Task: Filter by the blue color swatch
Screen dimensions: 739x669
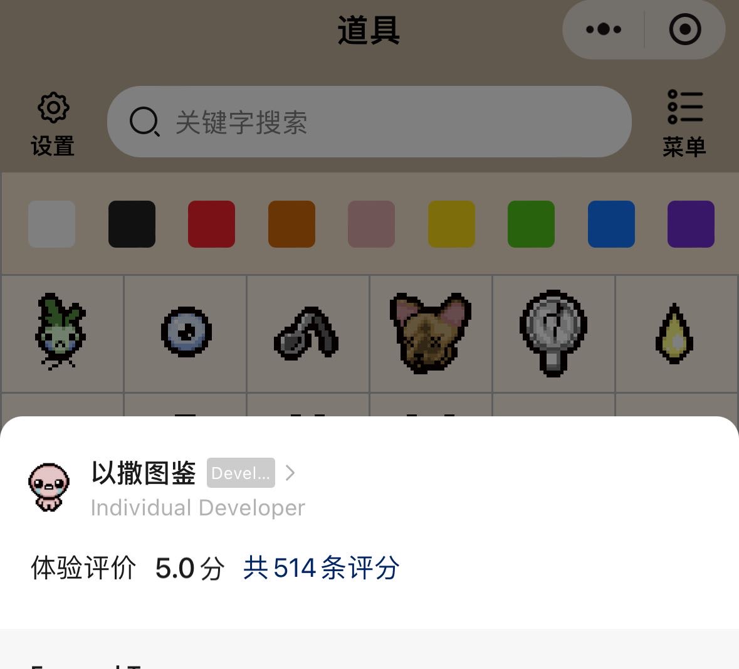Action: pyautogui.click(x=611, y=224)
